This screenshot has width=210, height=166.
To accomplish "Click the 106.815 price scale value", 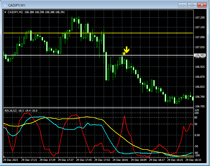I will tap(200, 87).
